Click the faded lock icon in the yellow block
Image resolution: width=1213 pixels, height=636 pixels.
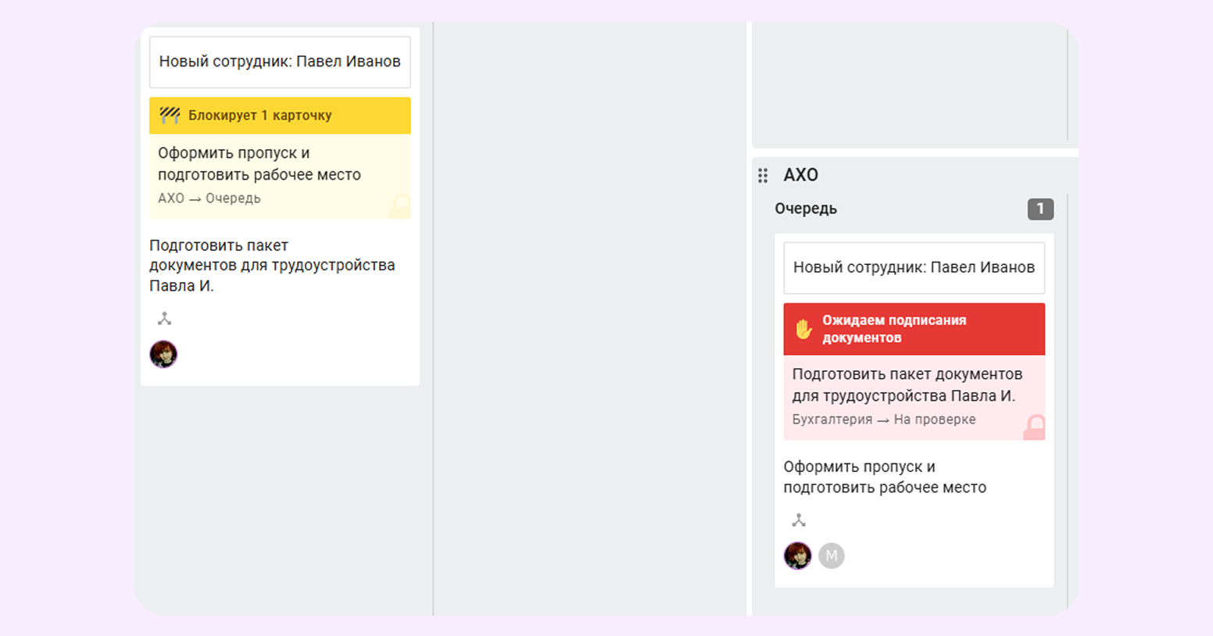coord(400,206)
